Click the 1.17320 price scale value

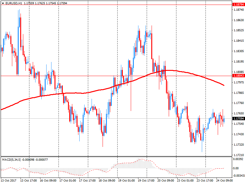(239, 144)
